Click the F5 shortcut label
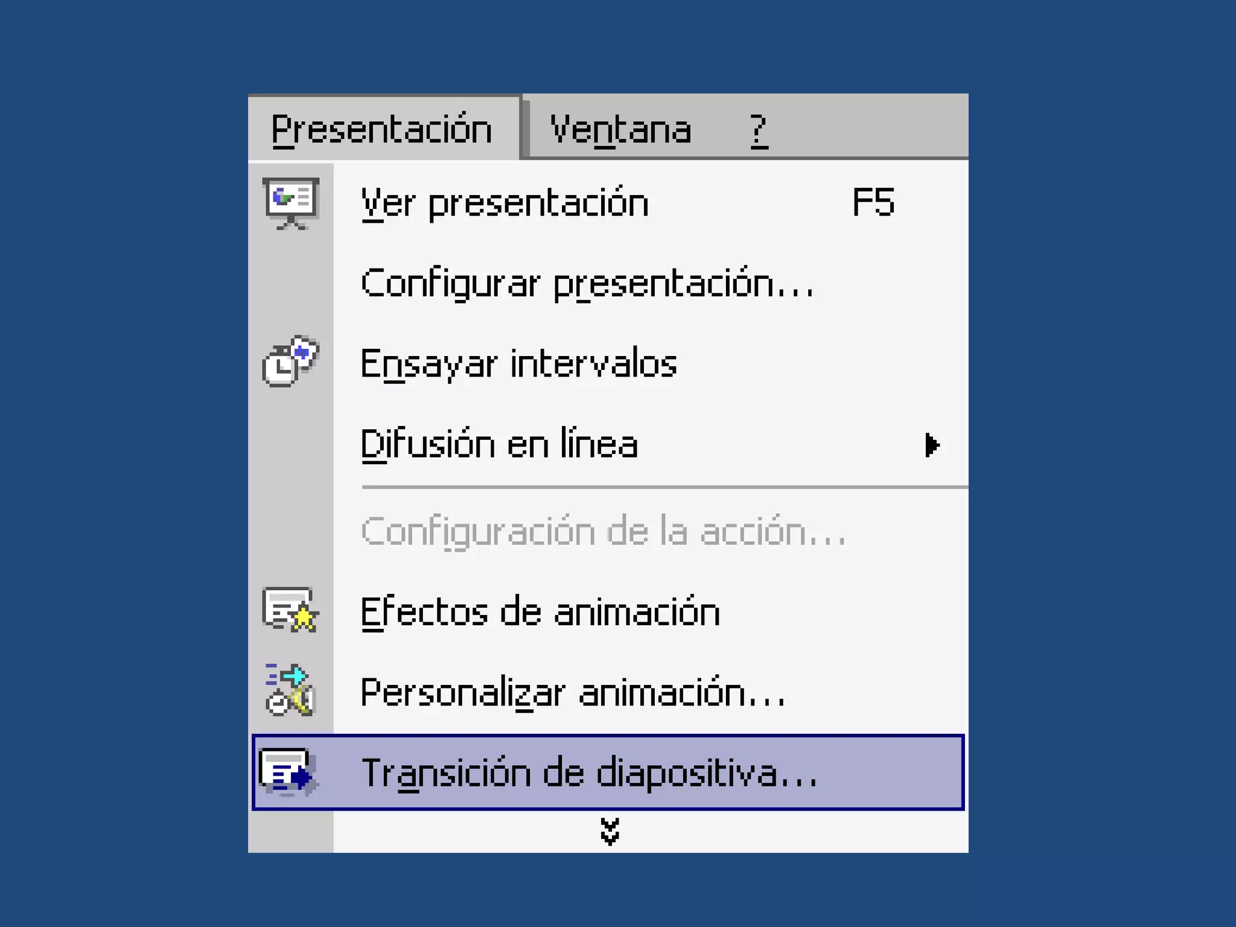This screenshot has width=1236, height=927. [873, 203]
